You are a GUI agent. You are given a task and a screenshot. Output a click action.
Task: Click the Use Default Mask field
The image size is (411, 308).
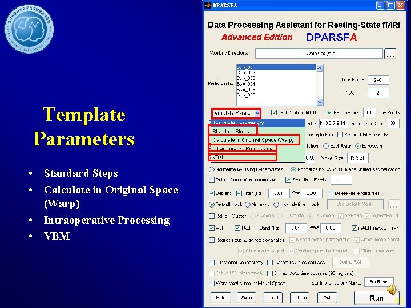pos(355,204)
